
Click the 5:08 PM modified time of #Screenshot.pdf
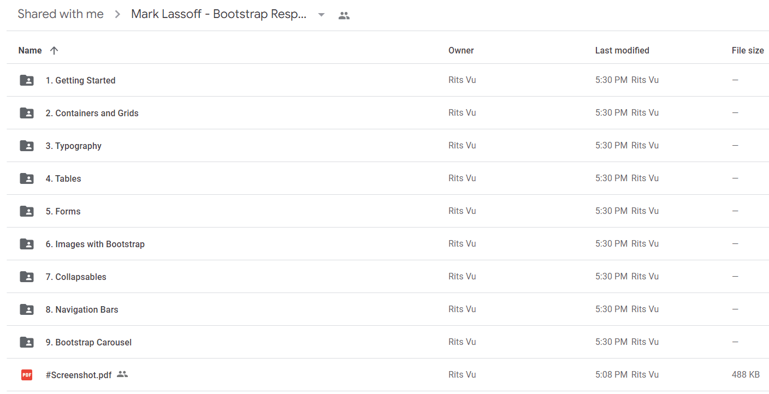point(611,374)
